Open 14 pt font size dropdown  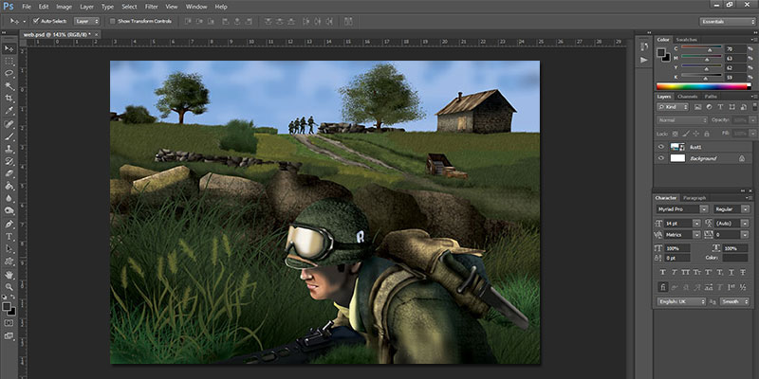point(682,224)
